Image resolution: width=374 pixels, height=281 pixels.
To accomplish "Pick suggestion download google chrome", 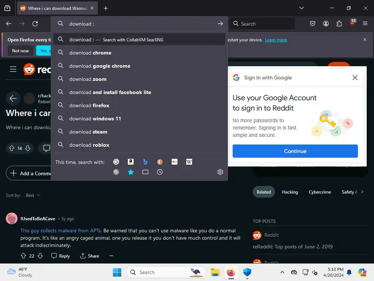I will click(139, 66).
